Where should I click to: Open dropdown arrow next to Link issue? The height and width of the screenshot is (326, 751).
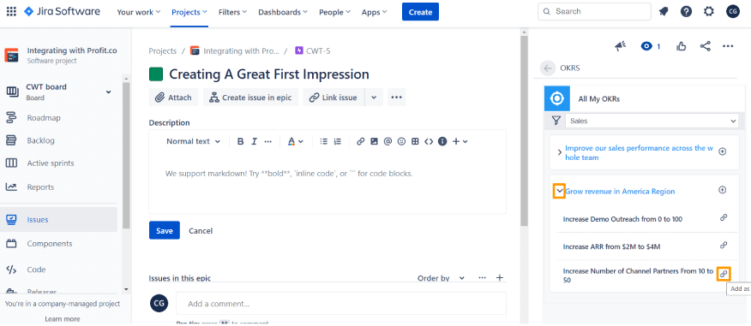[x=374, y=98]
